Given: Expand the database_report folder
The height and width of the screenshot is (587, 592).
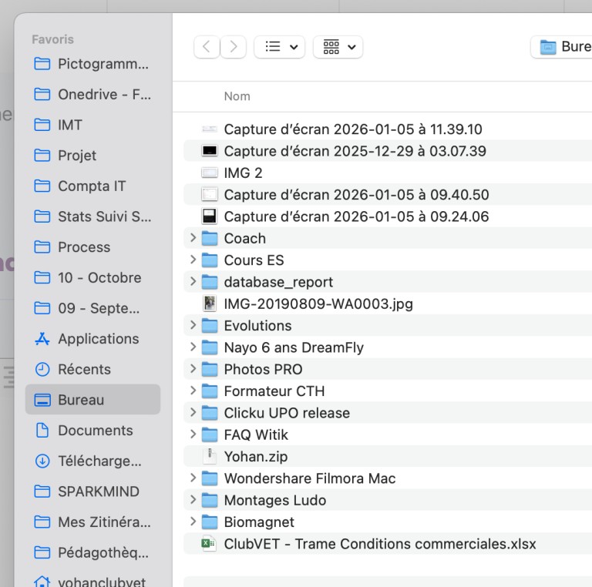Looking at the screenshot, I should tap(193, 282).
